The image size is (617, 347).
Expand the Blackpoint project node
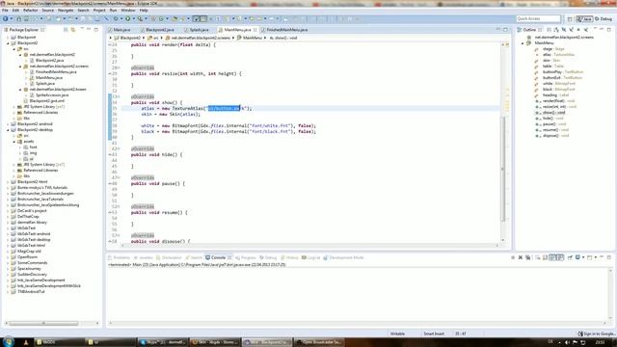[8, 38]
